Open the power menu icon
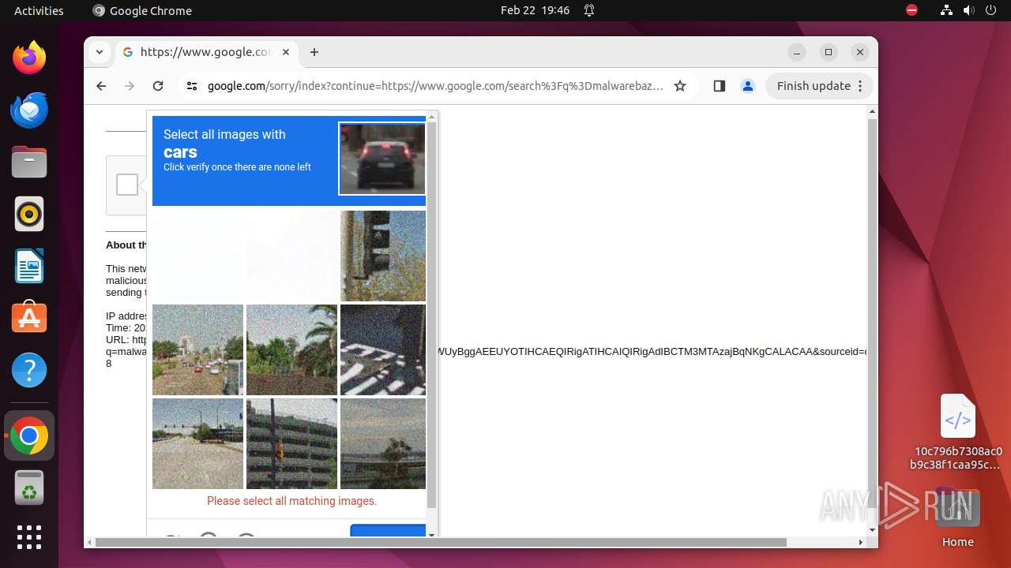 click(991, 10)
